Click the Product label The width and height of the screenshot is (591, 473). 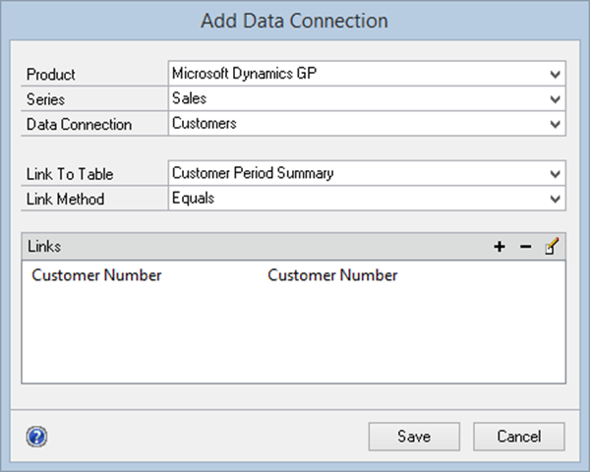point(50,75)
